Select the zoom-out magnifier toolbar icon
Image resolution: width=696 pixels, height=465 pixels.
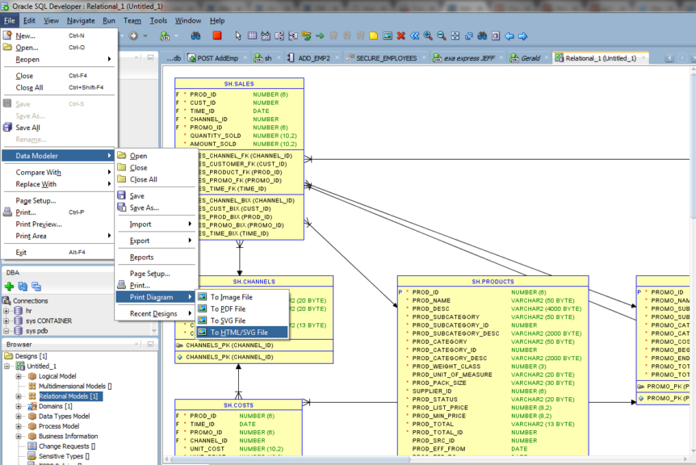(x=441, y=36)
